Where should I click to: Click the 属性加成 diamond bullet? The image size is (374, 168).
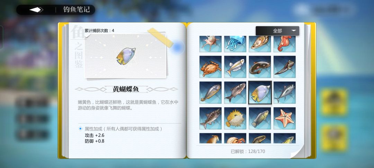(80, 129)
